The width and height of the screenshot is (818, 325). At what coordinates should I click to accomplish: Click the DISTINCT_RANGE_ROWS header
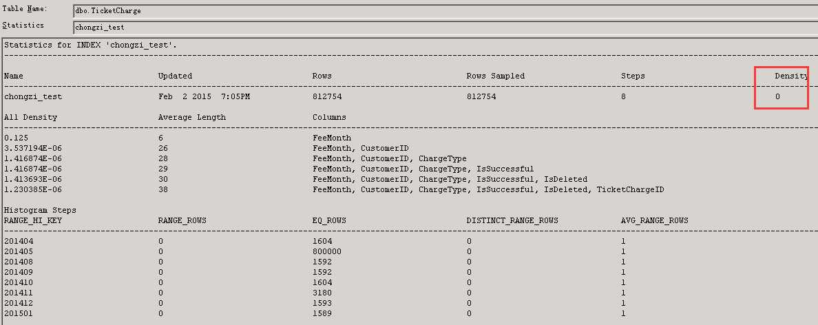point(512,220)
